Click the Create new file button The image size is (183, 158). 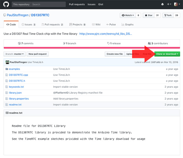[115, 54]
